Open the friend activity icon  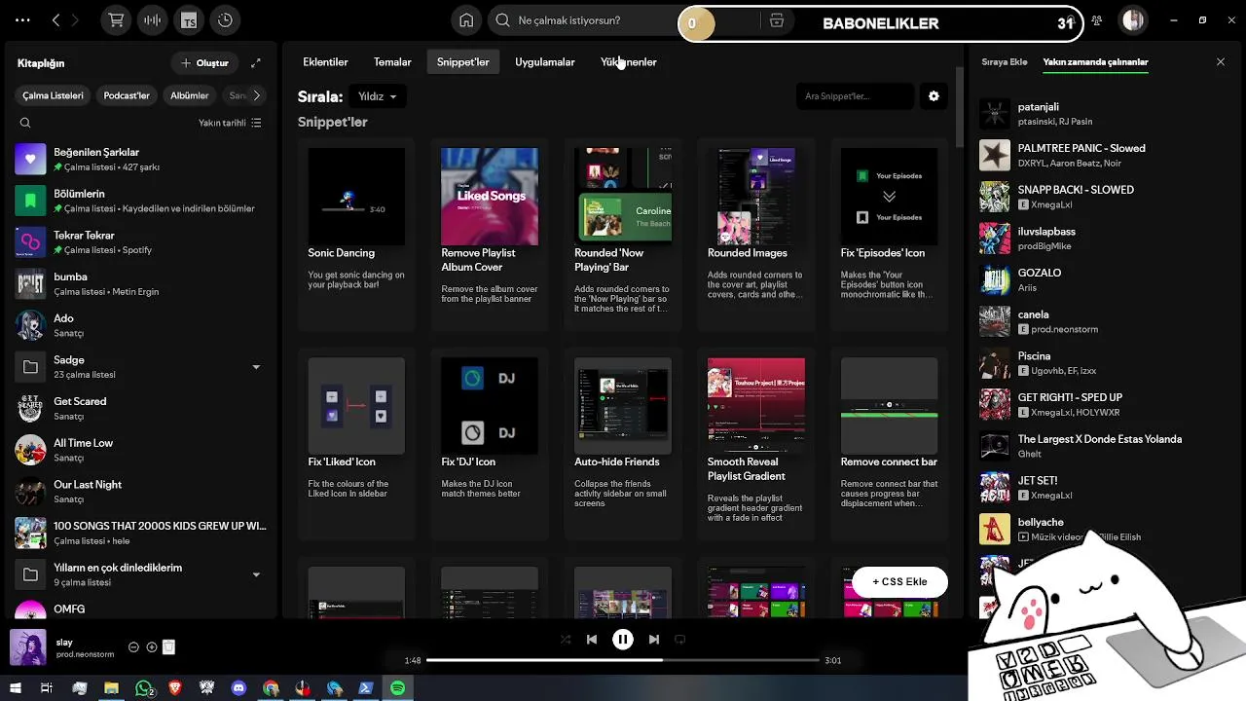1097,20
